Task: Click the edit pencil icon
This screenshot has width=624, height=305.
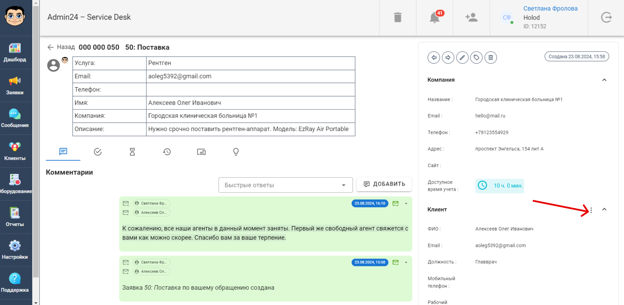Action: pyautogui.click(x=462, y=57)
